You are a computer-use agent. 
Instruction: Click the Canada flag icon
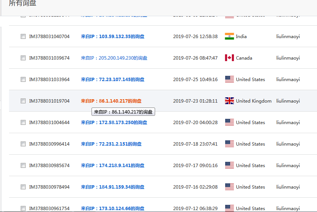point(229,58)
